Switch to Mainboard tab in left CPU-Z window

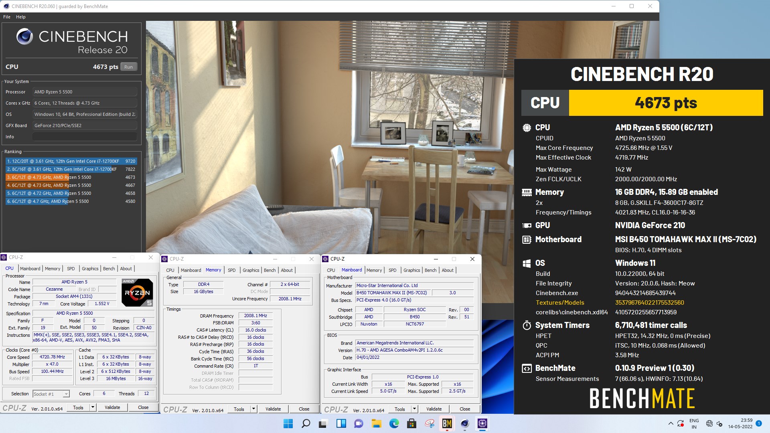30,269
